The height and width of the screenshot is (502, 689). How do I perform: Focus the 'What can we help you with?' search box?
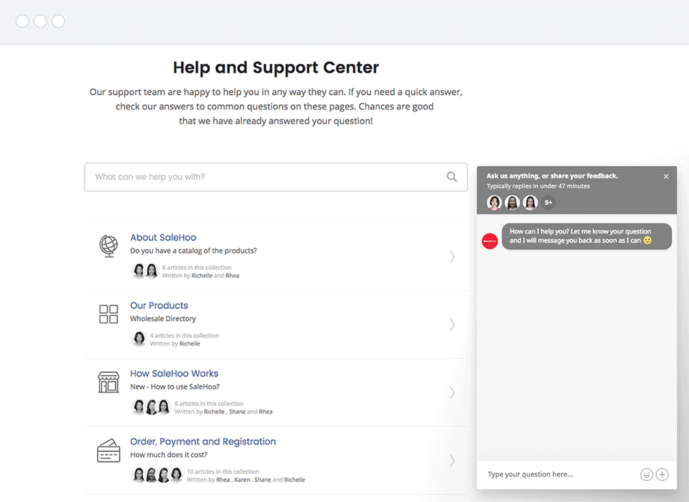click(265, 177)
